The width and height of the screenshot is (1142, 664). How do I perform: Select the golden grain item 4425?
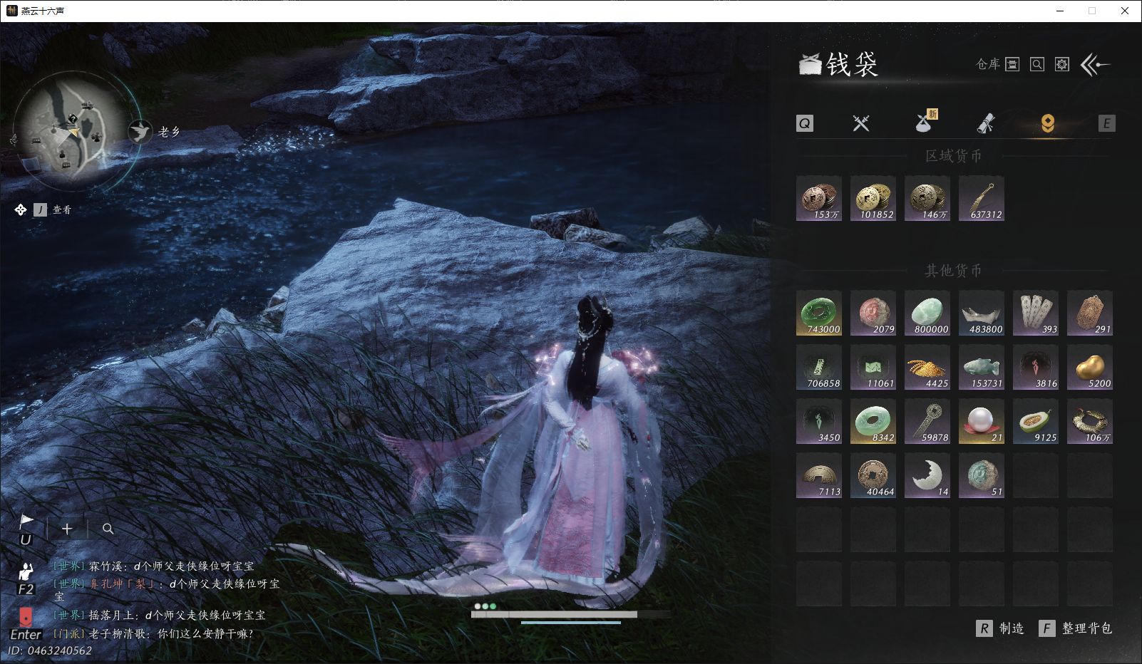coord(927,367)
